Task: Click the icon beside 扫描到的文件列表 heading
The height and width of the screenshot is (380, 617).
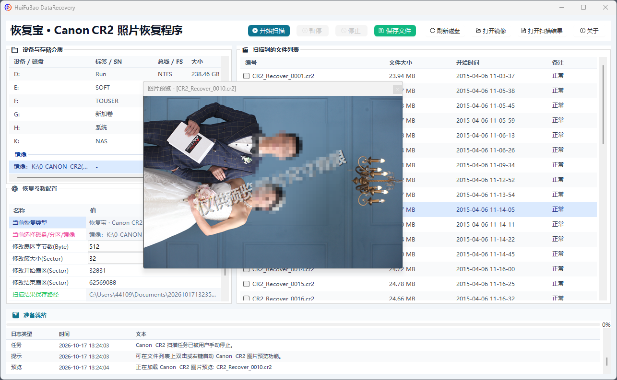Action: [x=245, y=49]
